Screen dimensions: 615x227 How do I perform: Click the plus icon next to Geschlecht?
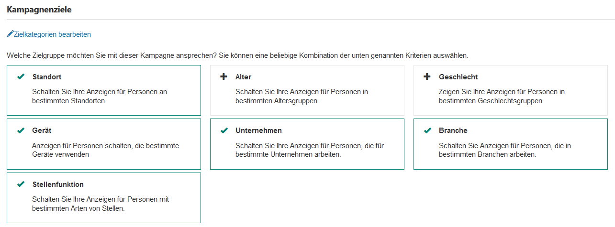[x=427, y=76]
